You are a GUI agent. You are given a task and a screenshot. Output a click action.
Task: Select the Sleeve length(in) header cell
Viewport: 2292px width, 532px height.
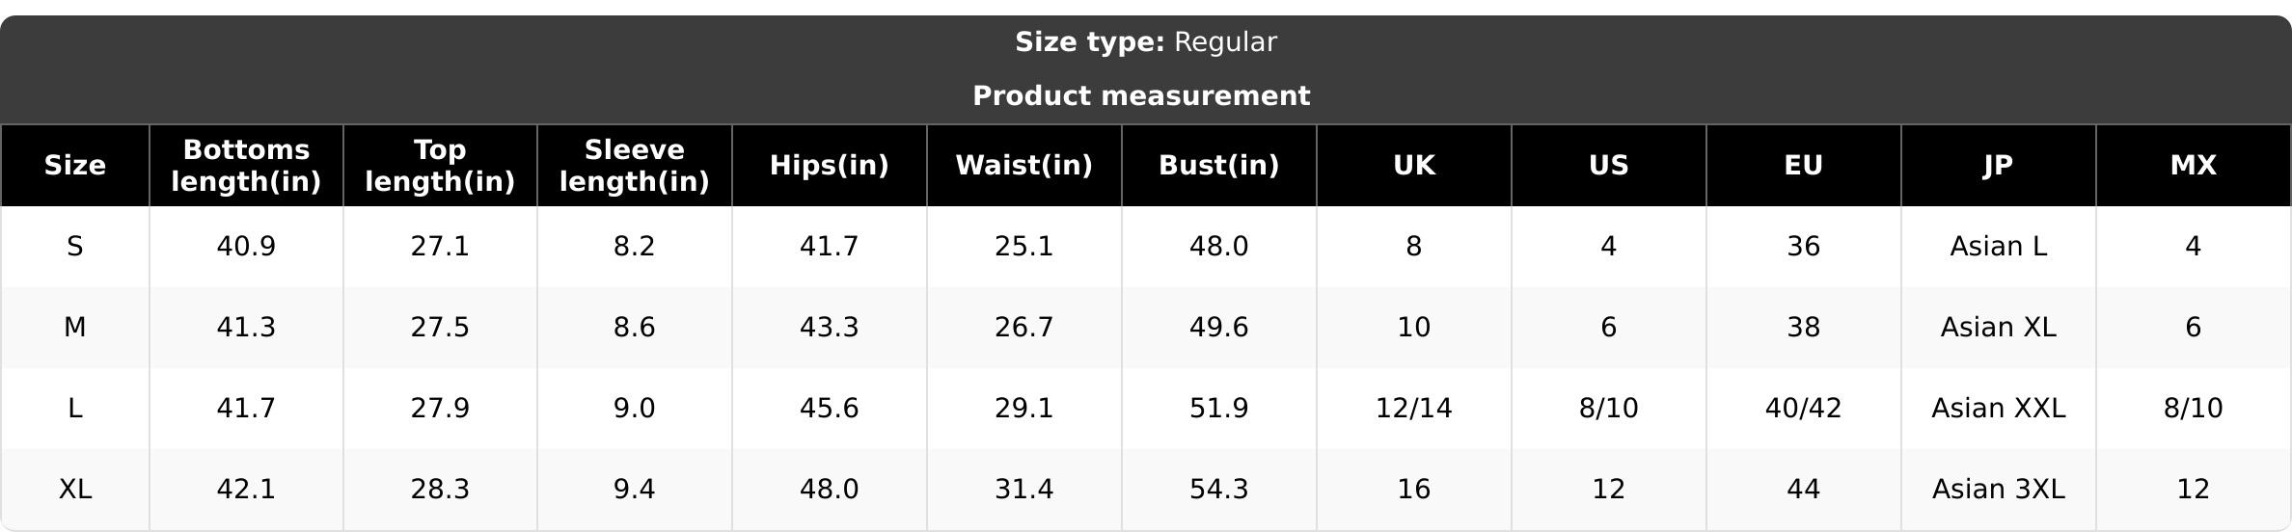tap(635, 166)
